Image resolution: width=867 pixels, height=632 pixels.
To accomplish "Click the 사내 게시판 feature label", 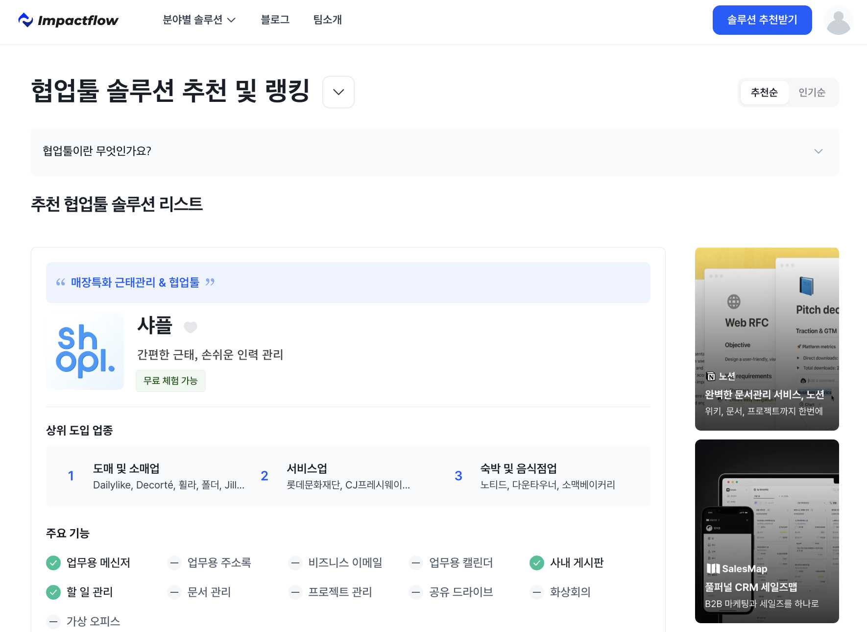I will [577, 563].
